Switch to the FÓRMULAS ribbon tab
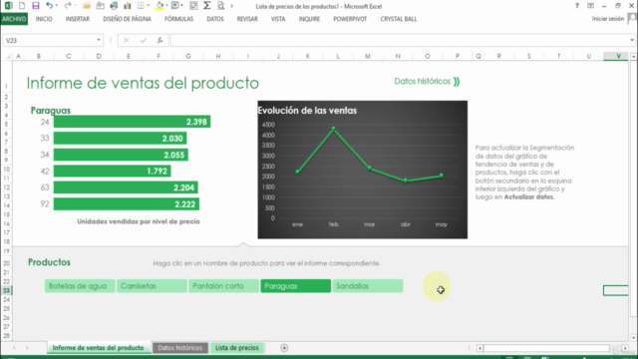This screenshot has height=359, width=638. click(x=179, y=19)
